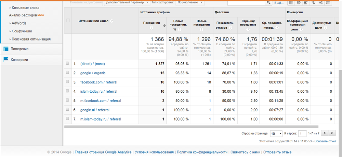This screenshot has width=342, height=157.
Task: Open m.facebook.com / referral link
Action: pos(101,101)
